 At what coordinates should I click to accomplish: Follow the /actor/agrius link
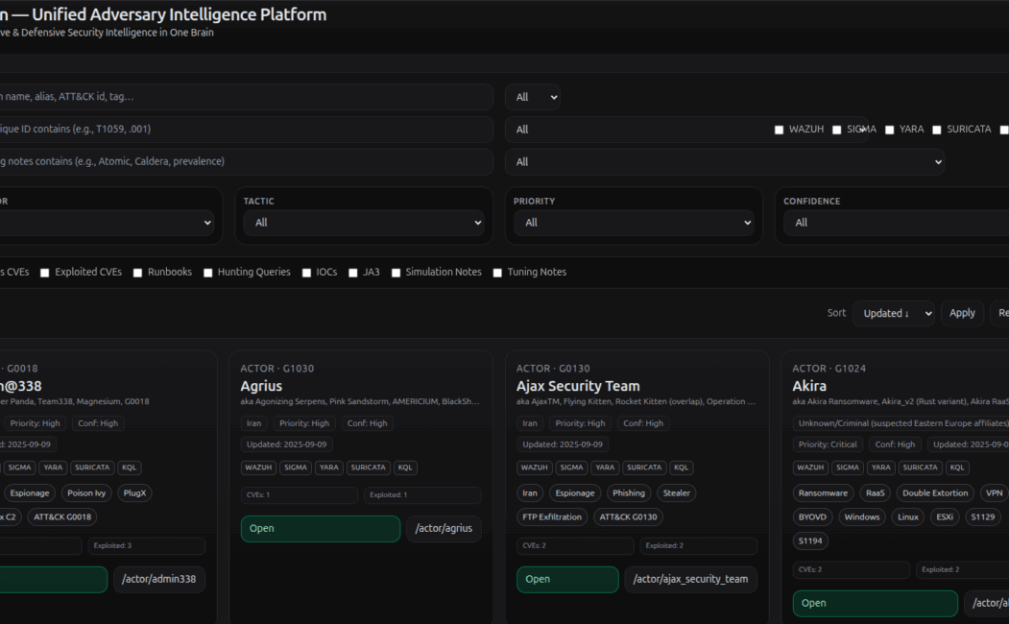(x=444, y=528)
